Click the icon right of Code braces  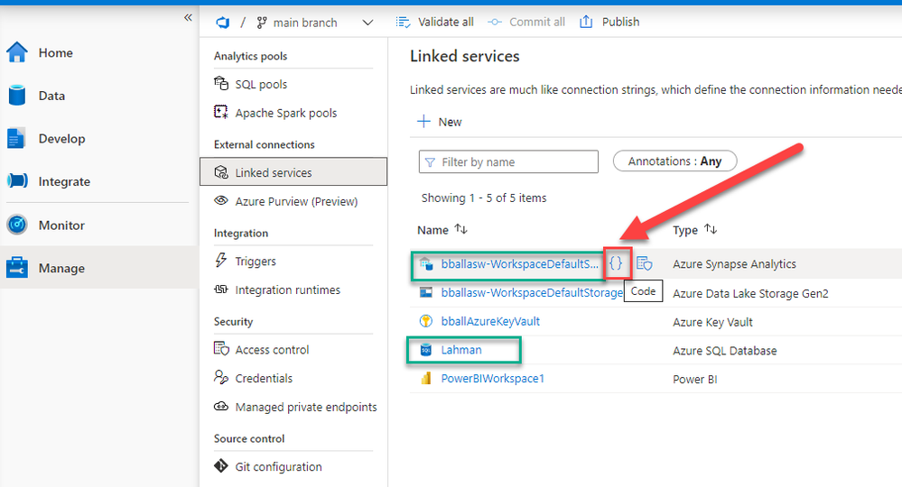pos(645,263)
